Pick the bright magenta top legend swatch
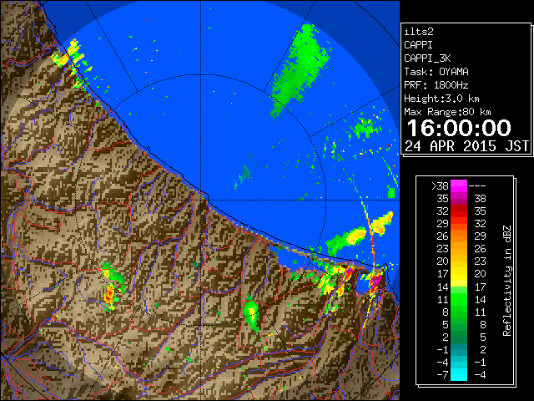534x401 pixels. coord(459,186)
